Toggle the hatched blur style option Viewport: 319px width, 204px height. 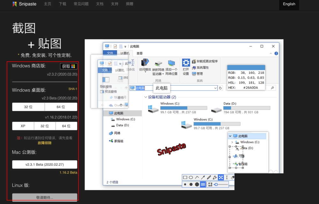pyautogui.click(x=203, y=185)
